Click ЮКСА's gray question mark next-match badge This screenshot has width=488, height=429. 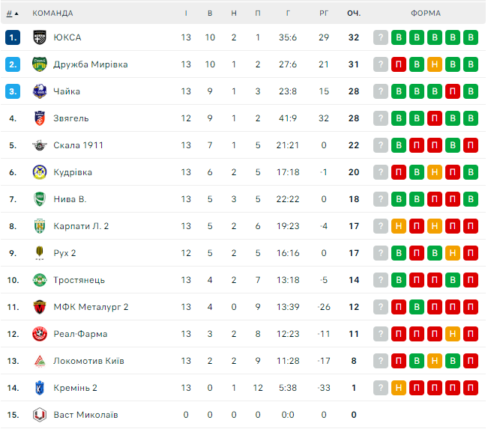(x=381, y=37)
